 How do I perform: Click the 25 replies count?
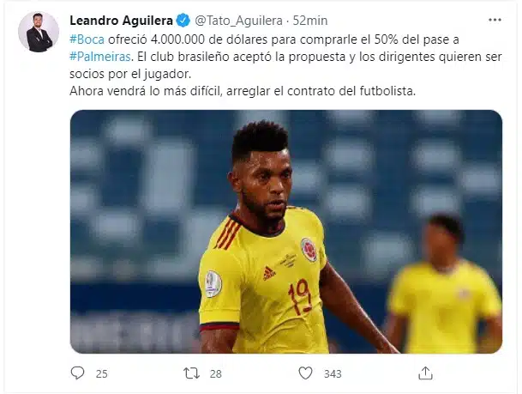pyautogui.click(x=101, y=373)
